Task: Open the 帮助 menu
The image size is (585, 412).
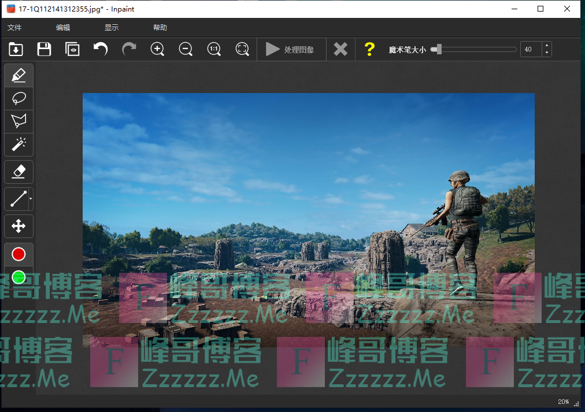Action: [x=160, y=27]
